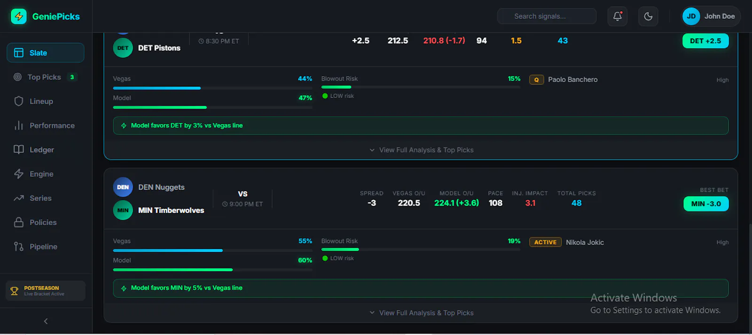Click the Series trending arrow icon

(19, 198)
